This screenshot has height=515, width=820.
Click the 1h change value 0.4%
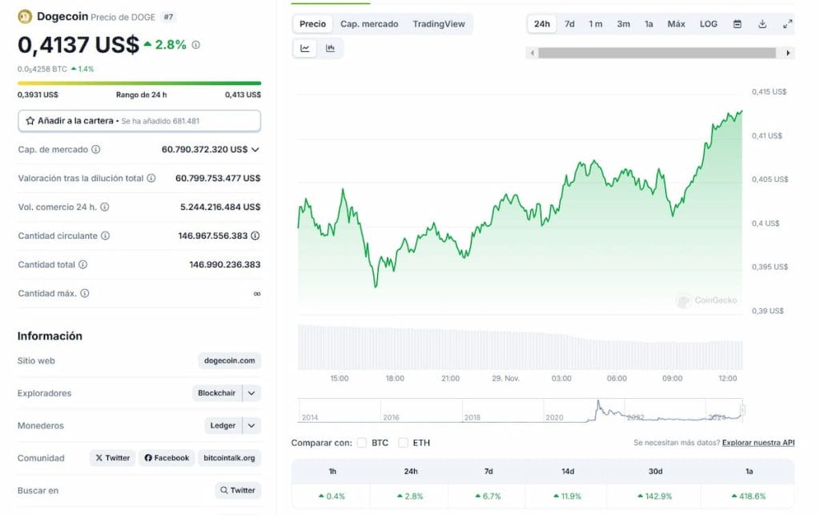pyautogui.click(x=332, y=496)
